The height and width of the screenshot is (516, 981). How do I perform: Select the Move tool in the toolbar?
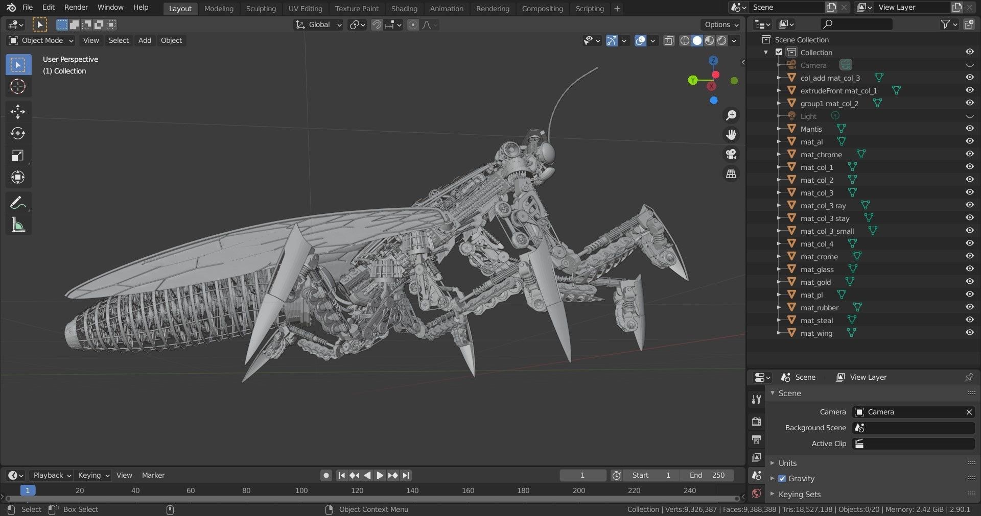(x=18, y=112)
